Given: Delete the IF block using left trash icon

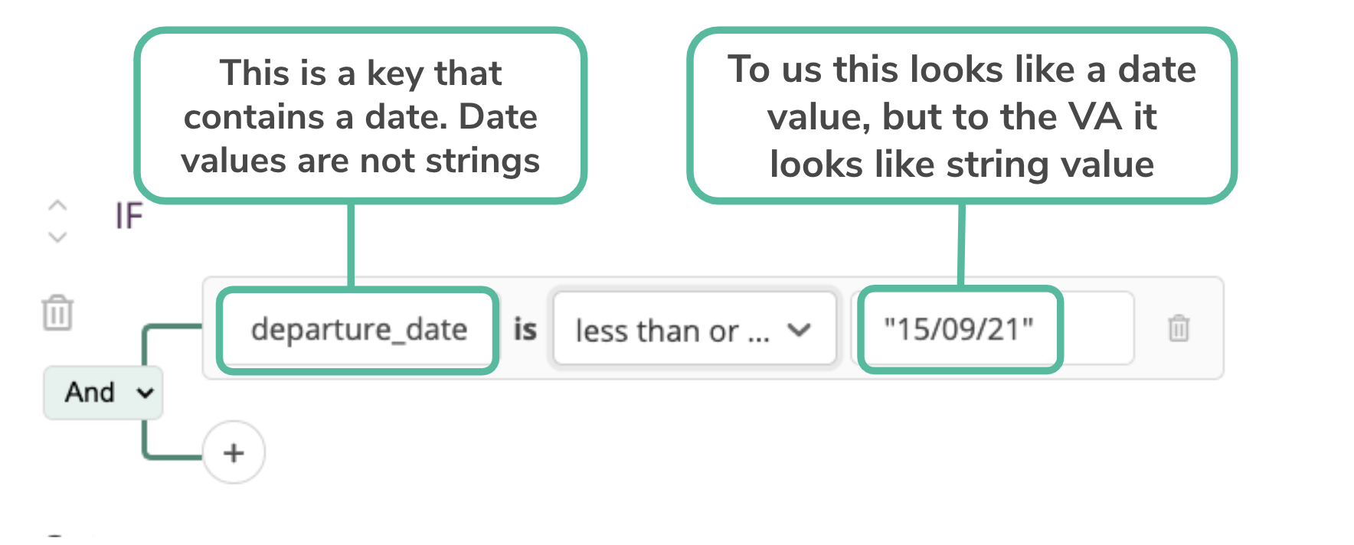Looking at the screenshot, I should pyautogui.click(x=57, y=312).
